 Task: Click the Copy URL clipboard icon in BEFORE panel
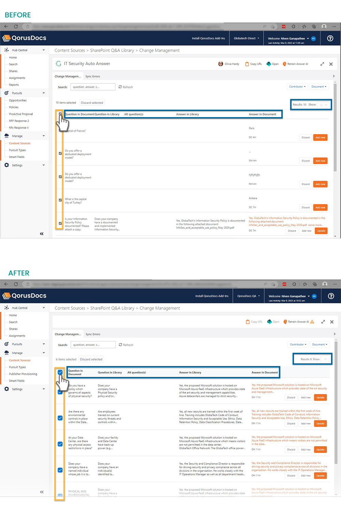(247, 64)
